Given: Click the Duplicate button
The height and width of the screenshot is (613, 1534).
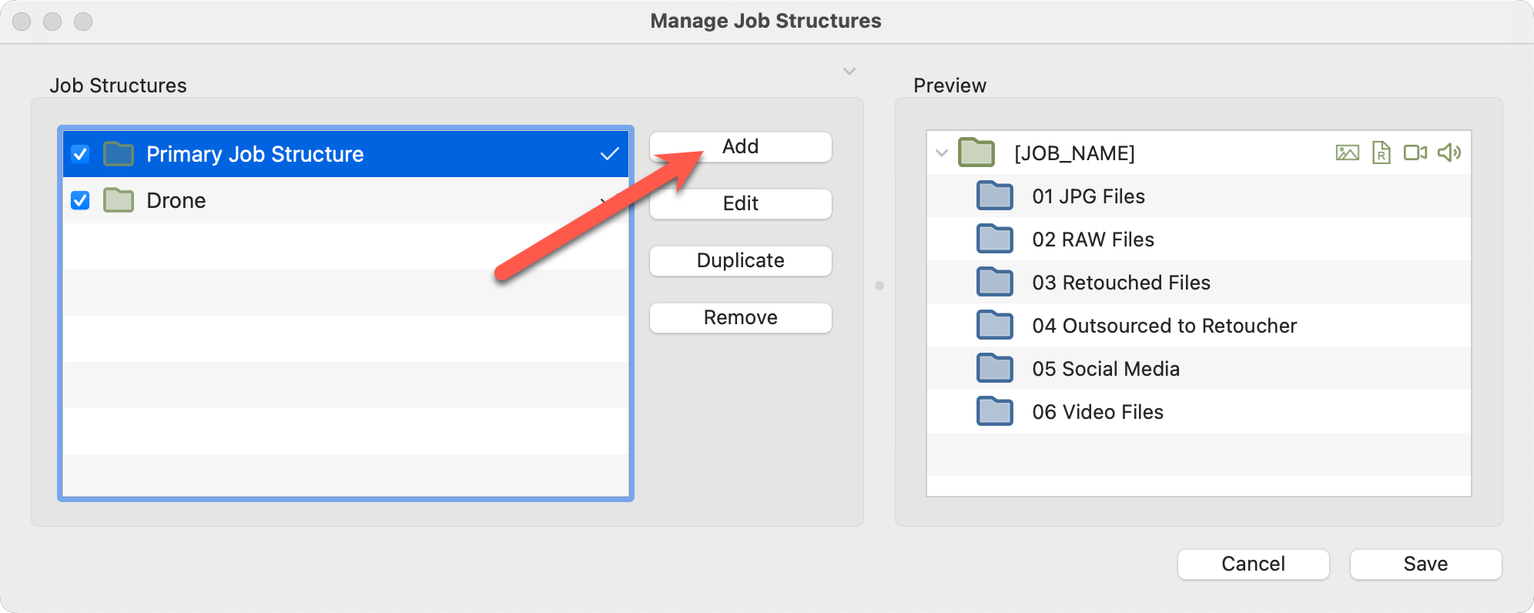Looking at the screenshot, I should [x=740, y=261].
